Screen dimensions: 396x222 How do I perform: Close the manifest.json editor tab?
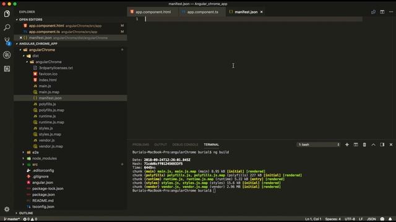[261, 12]
